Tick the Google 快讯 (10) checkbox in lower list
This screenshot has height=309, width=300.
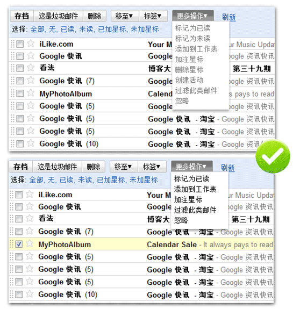click(19, 295)
